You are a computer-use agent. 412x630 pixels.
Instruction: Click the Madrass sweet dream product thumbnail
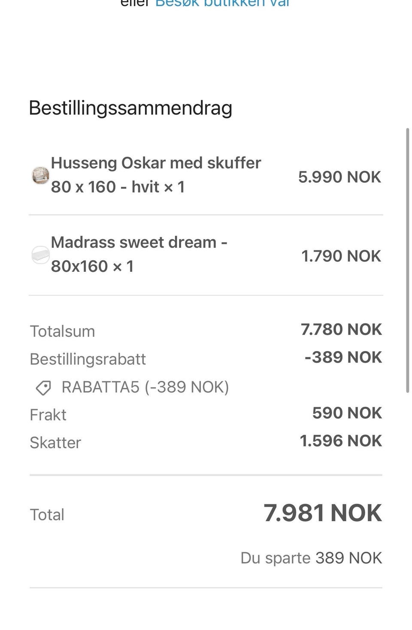pyautogui.click(x=41, y=255)
